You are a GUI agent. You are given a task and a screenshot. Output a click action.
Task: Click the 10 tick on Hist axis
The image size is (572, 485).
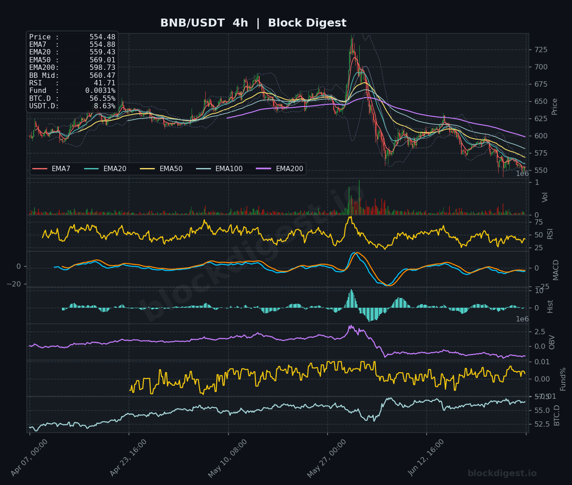pyautogui.click(x=539, y=290)
